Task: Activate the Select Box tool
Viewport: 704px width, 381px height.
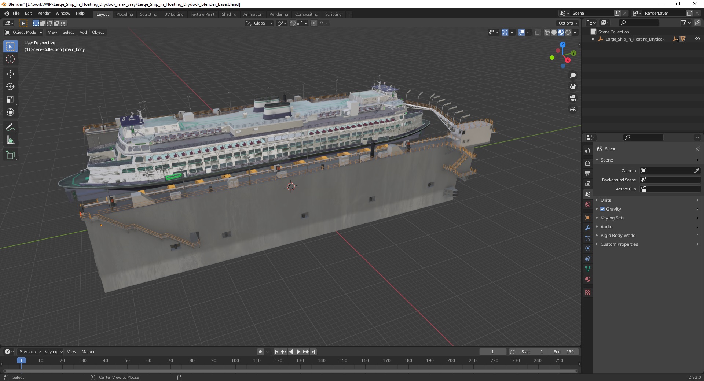Action: click(x=10, y=47)
